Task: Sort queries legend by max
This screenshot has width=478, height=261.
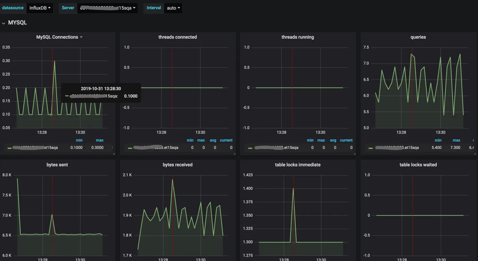Action: (x=456, y=140)
